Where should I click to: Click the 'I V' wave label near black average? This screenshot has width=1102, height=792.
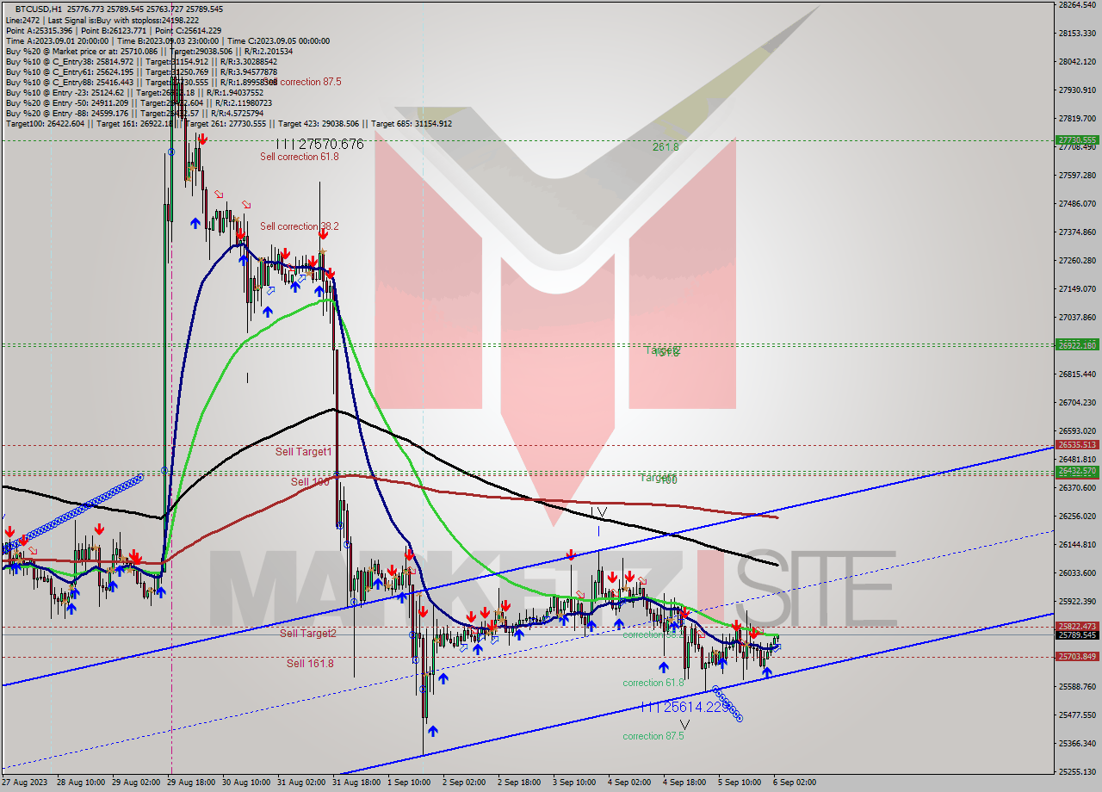click(600, 513)
